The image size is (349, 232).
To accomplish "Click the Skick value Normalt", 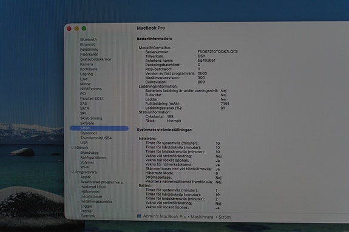I will [x=174, y=121].
